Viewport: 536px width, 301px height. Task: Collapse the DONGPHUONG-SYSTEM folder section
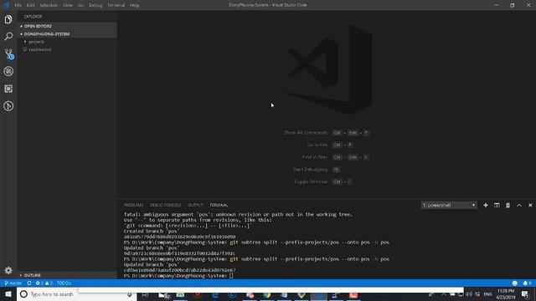67,33
